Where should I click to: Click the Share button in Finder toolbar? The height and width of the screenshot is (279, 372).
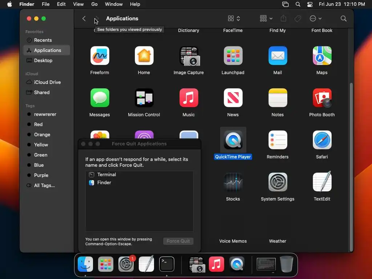click(x=283, y=18)
